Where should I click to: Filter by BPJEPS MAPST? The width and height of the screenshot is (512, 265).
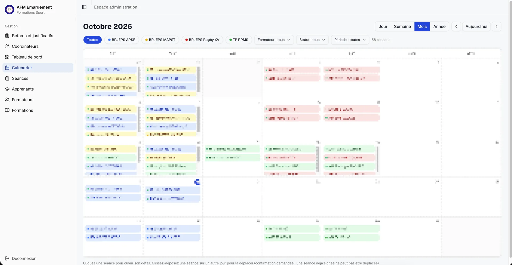(160, 40)
